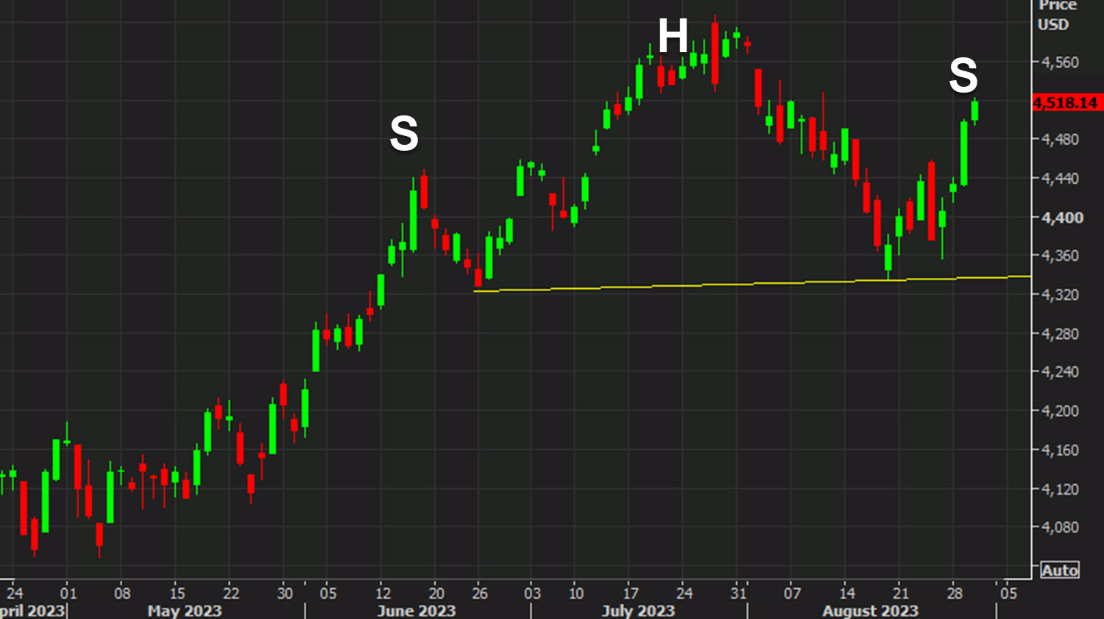The image size is (1104, 619).
Task: Click the date tick 21 in August
Action: [x=901, y=593]
